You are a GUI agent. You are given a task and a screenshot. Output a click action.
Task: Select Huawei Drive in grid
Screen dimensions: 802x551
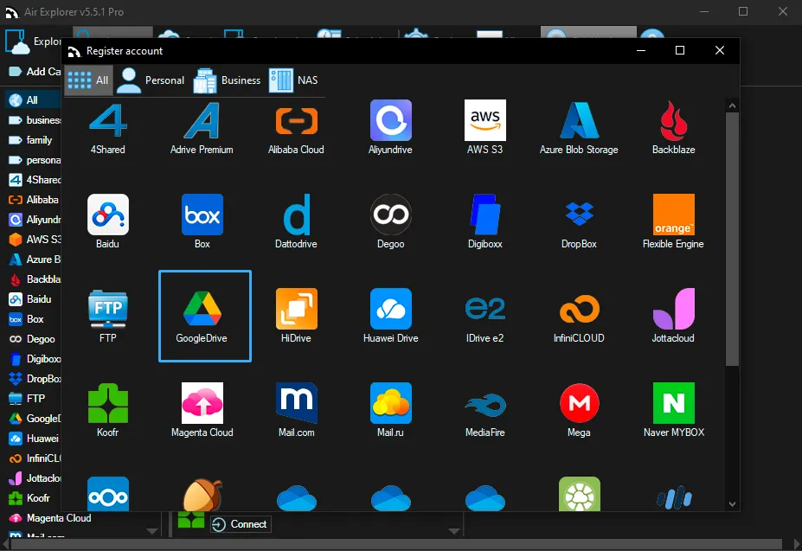391,309
